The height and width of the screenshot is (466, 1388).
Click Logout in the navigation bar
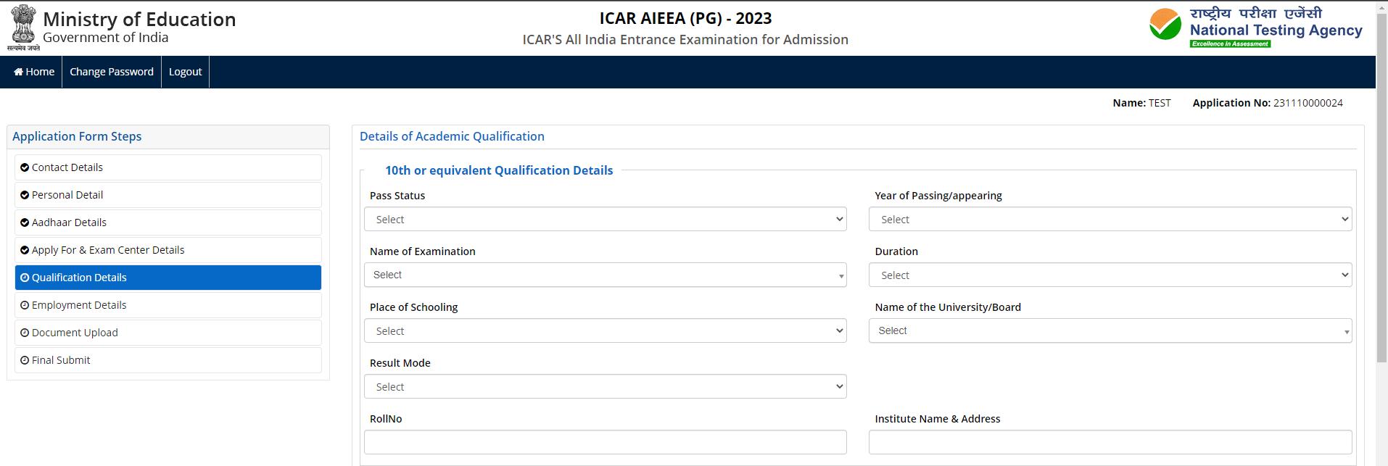tap(185, 72)
